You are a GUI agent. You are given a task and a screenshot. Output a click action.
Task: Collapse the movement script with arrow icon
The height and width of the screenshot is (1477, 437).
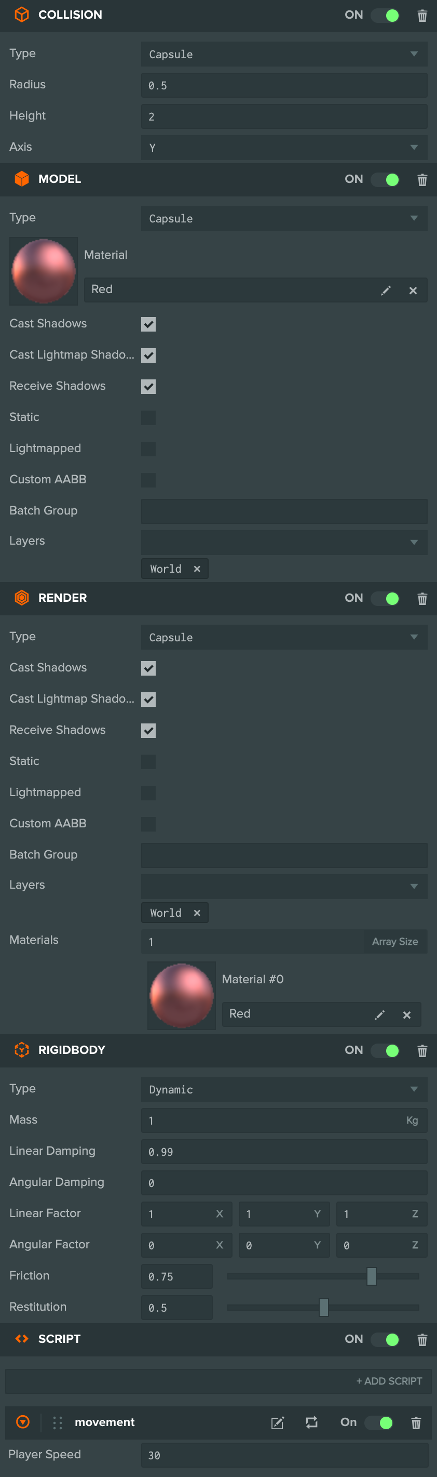click(x=23, y=1422)
